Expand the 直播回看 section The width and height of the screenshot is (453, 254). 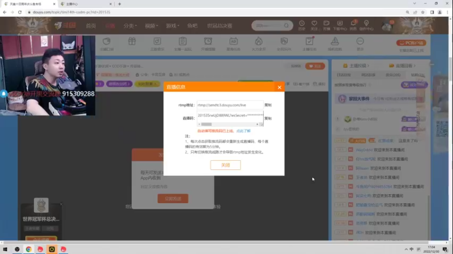(x=403, y=65)
